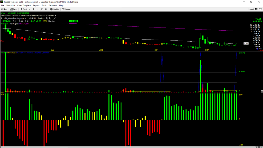Open the Tools menu

pyautogui.click(x=44, y=5)
